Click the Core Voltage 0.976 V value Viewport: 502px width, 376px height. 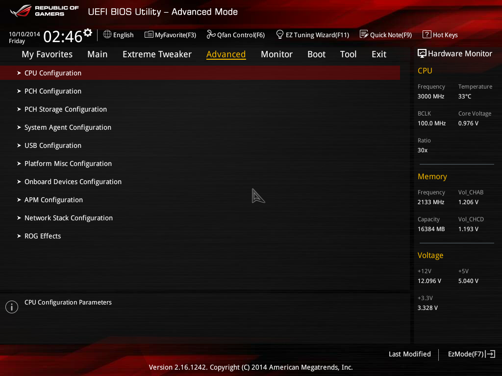(x=468, y=123)
